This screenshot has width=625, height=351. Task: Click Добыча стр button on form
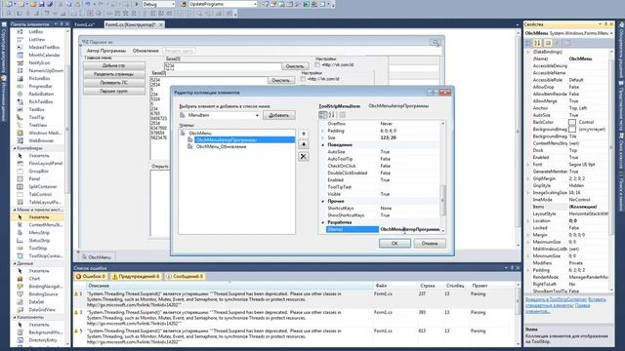(x=114, y=65)
